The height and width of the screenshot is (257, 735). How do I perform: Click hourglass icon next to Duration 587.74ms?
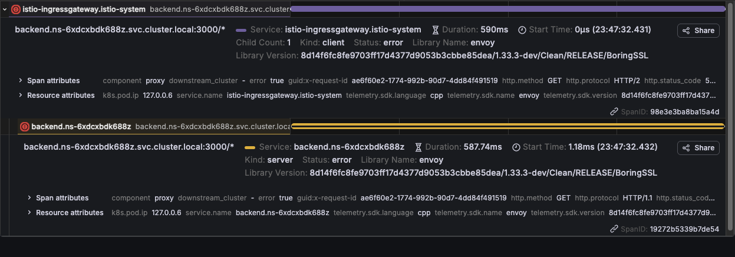point(419,147)
